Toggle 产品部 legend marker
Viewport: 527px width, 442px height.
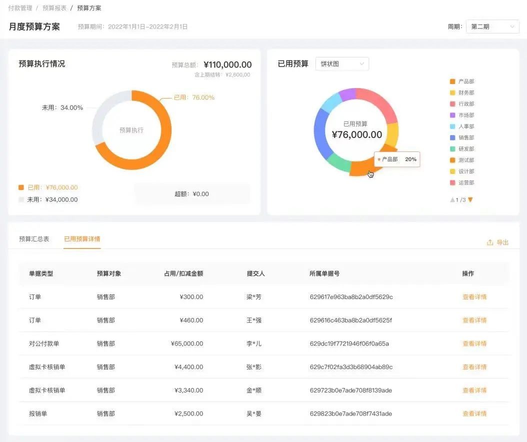pos(453,81)
